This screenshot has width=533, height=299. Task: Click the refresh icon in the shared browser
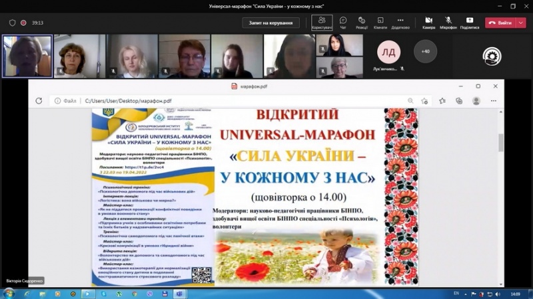pyautogui.click(x=39, y=101)
